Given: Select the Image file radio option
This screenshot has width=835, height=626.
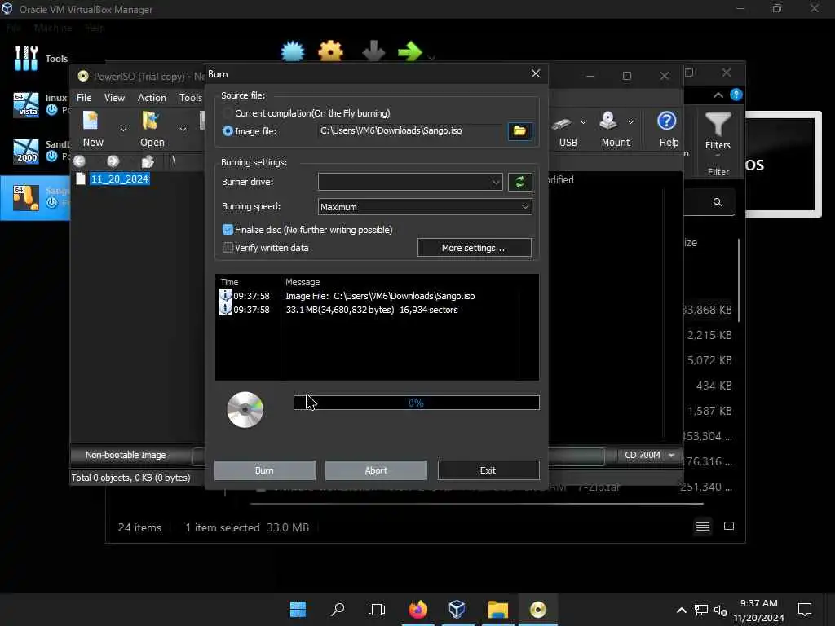Looking at the screenshot, I should tap(228, 131).
